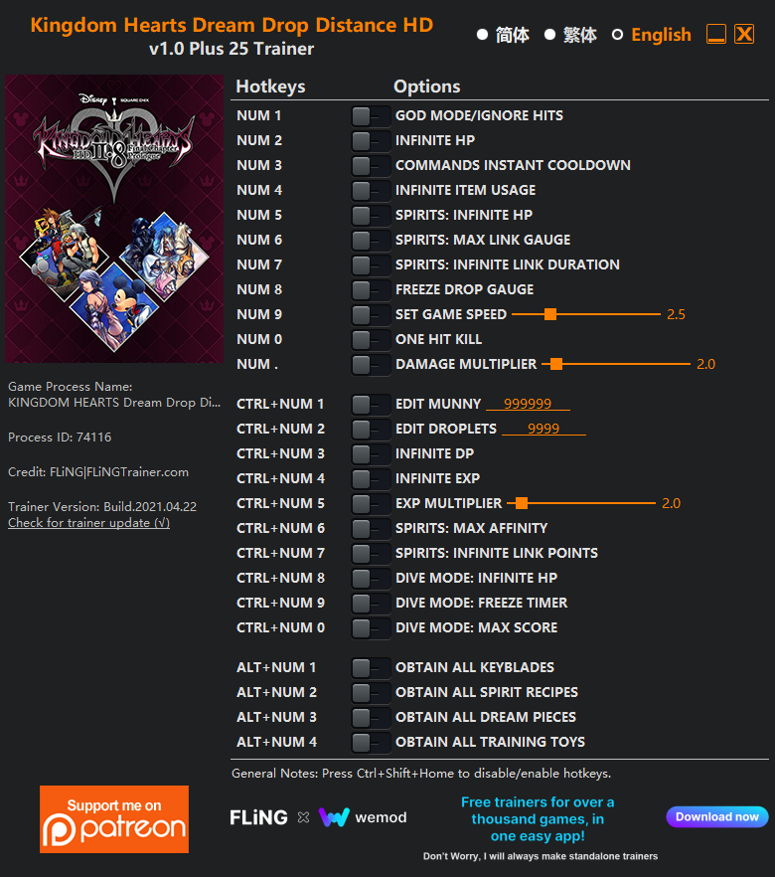The image size is (775, 877).
Task: Turn on One Hit Kill switch
Action: (x=370, y=339)
